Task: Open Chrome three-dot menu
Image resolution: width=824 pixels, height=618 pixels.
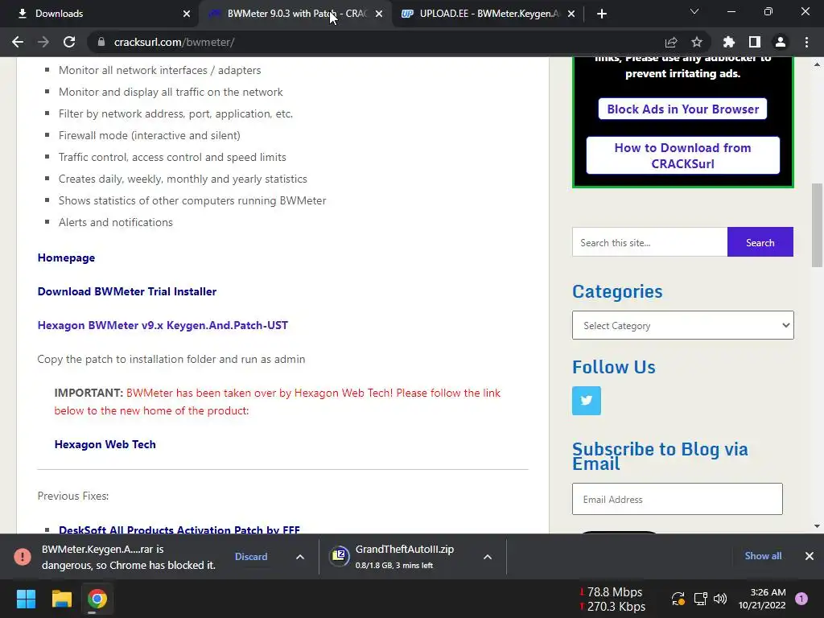Action: click(806, 42)
